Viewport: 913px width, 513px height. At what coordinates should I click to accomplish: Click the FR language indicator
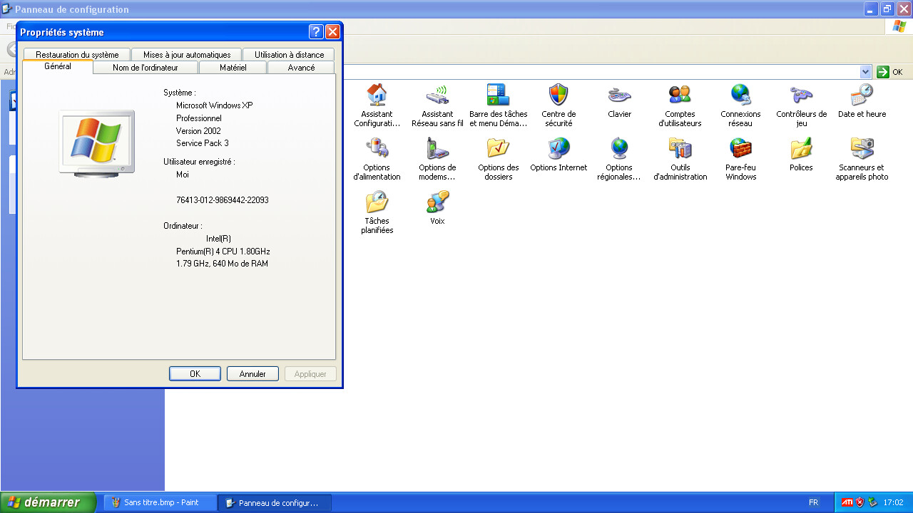(x=814, y=502)
